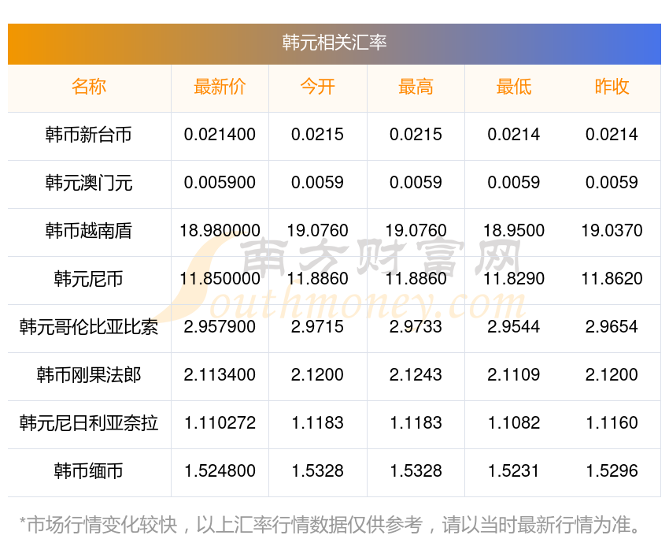Select latest price 1.110272

(220, 423)
